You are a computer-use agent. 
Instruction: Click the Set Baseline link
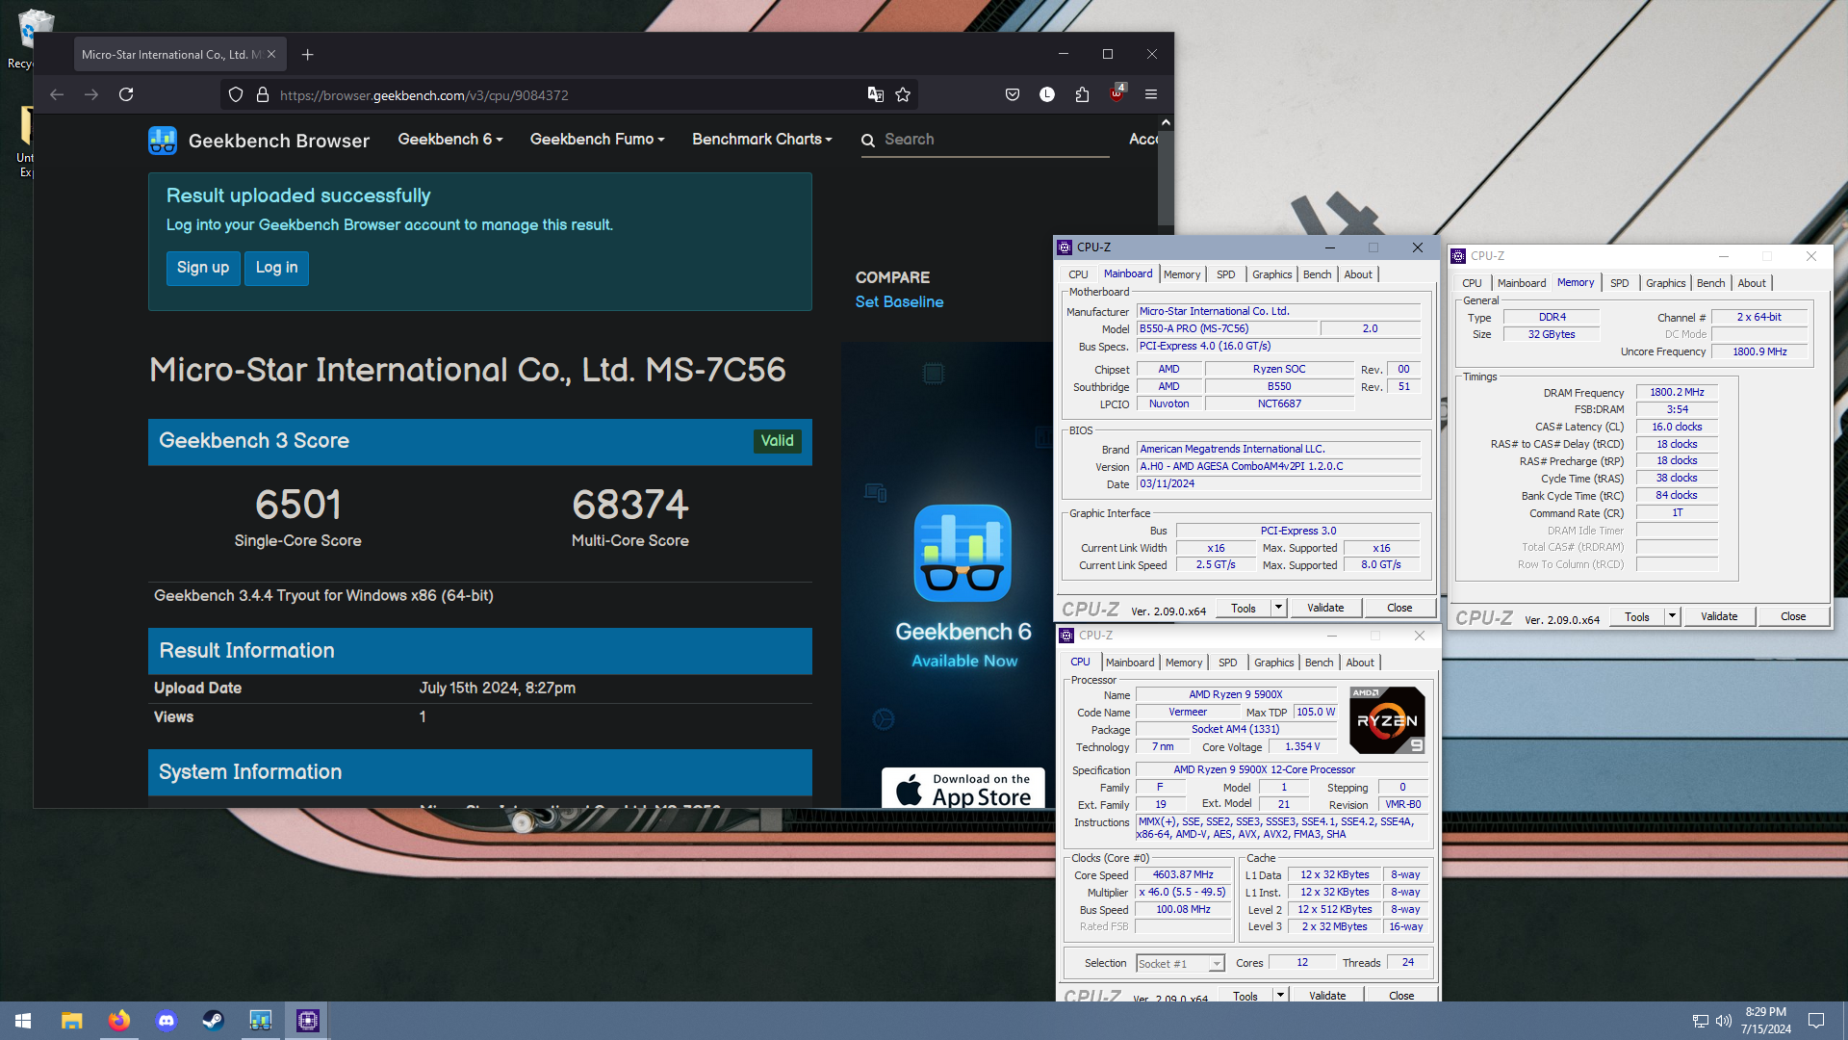tap(899, 301)
